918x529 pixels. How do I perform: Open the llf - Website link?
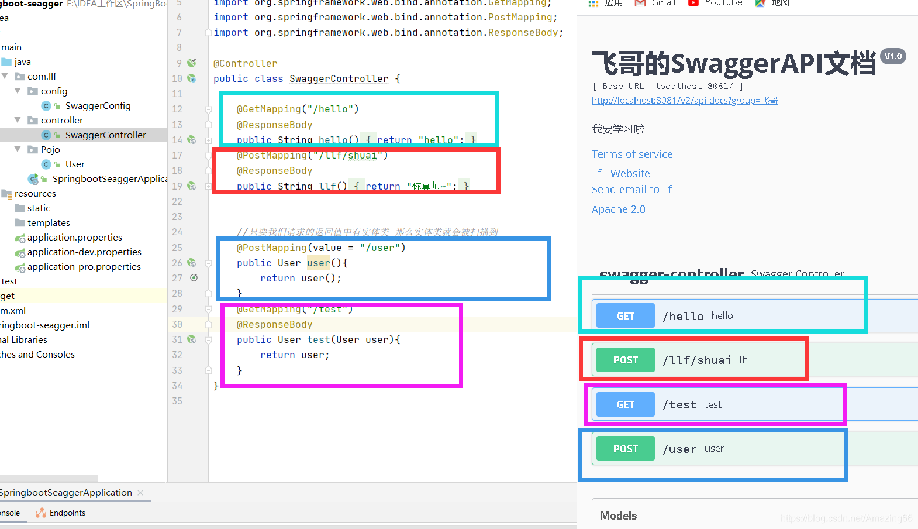coord(621,174)
